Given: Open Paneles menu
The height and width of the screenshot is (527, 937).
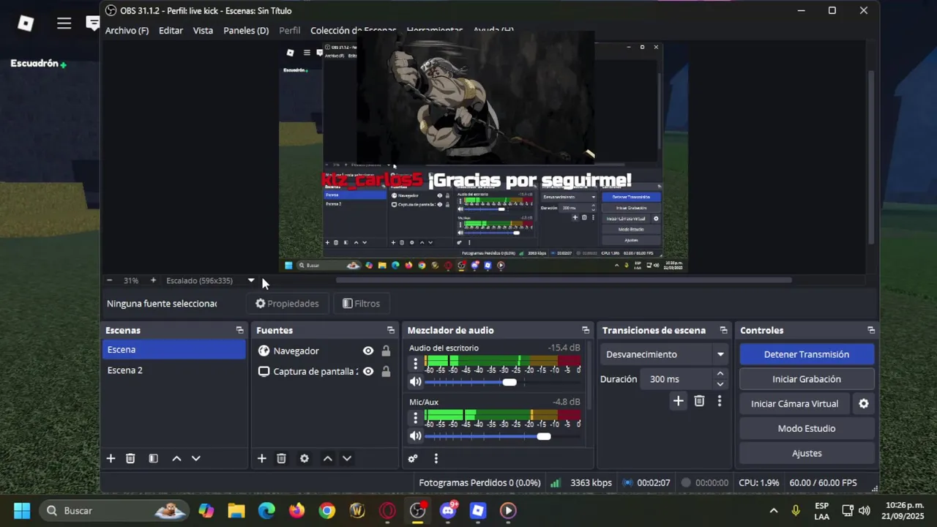Looking at the screenshot, I should pyautogui.click(x=246, y=31).
